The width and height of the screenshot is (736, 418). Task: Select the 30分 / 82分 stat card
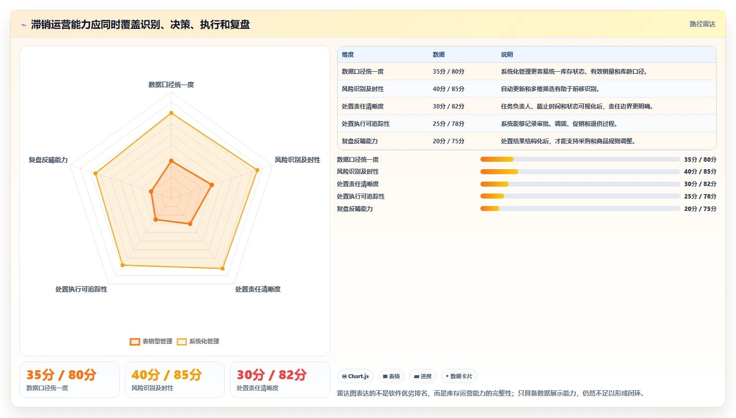[280, 380]
